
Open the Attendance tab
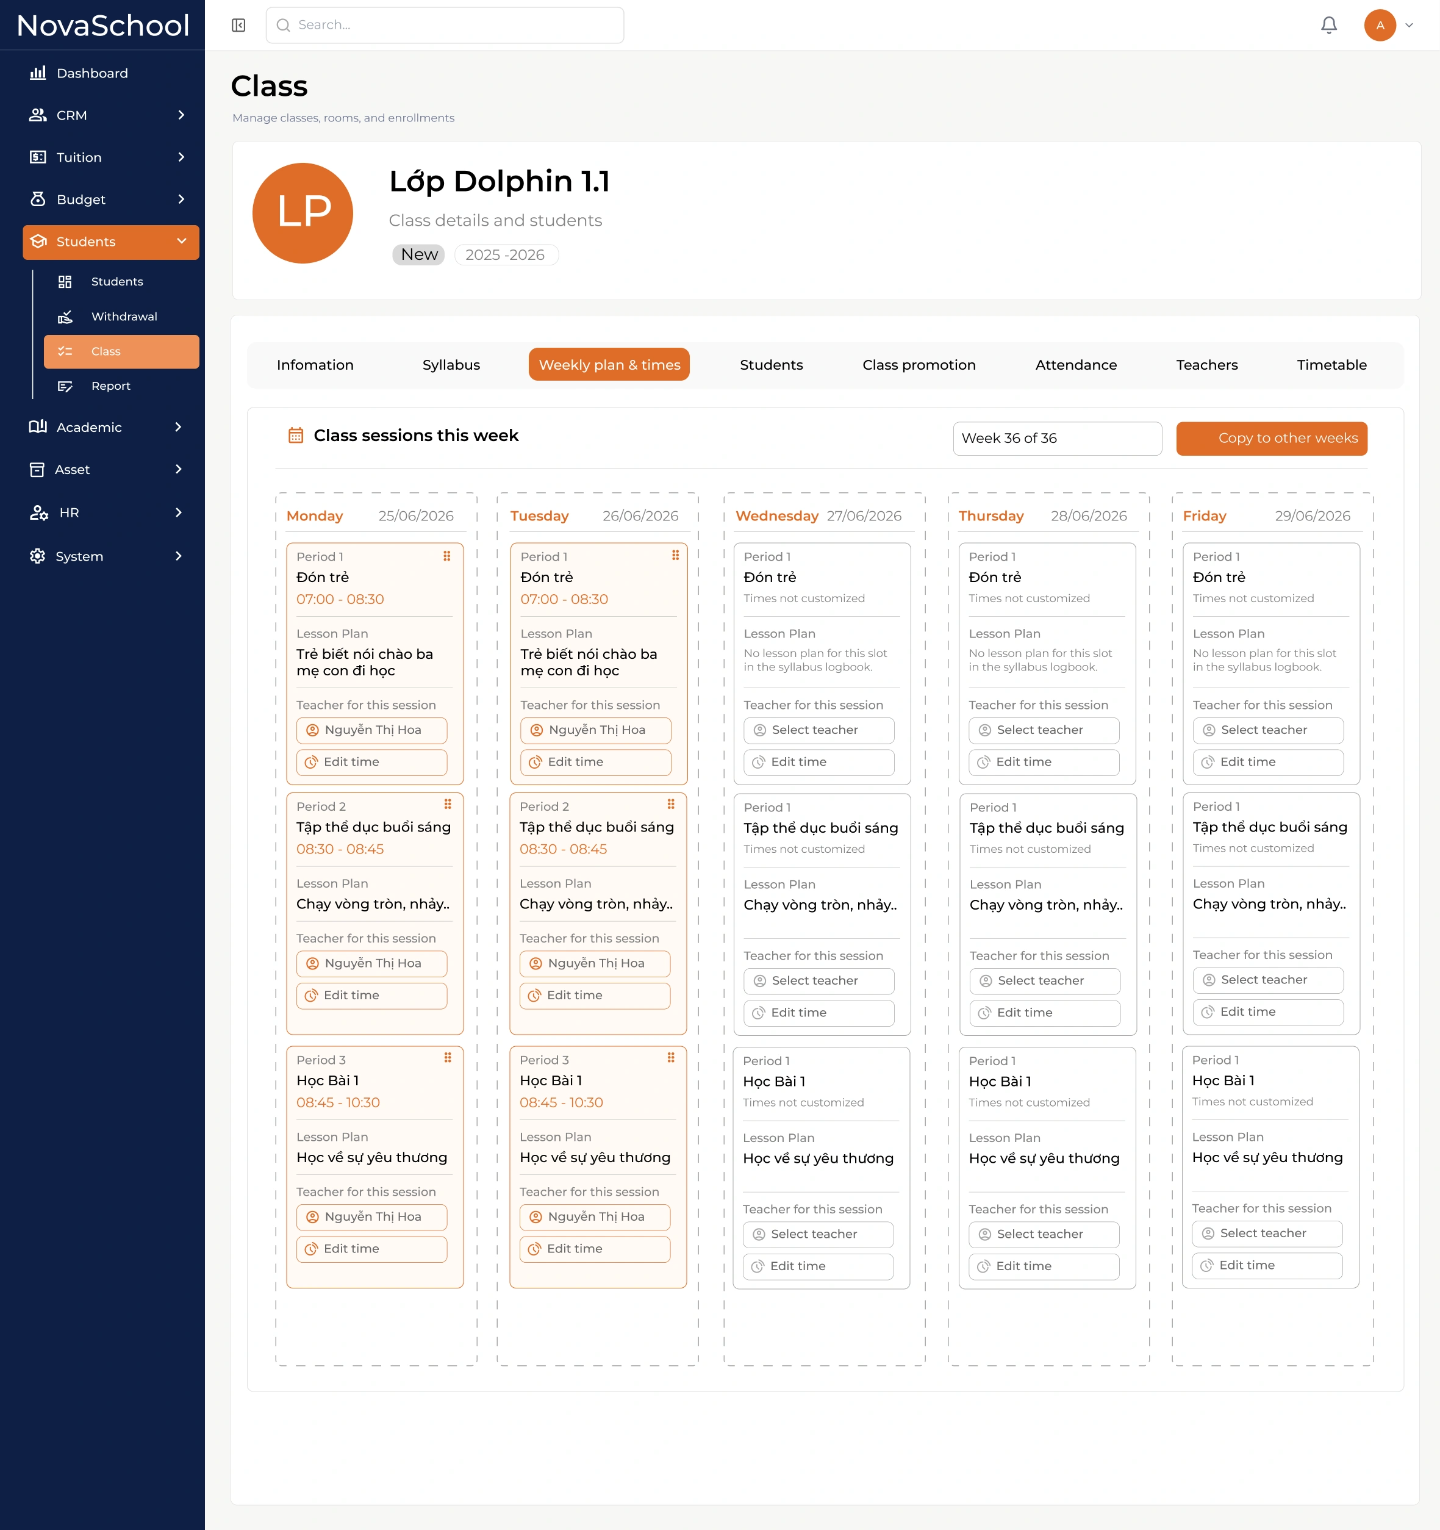coord(1075,365)
